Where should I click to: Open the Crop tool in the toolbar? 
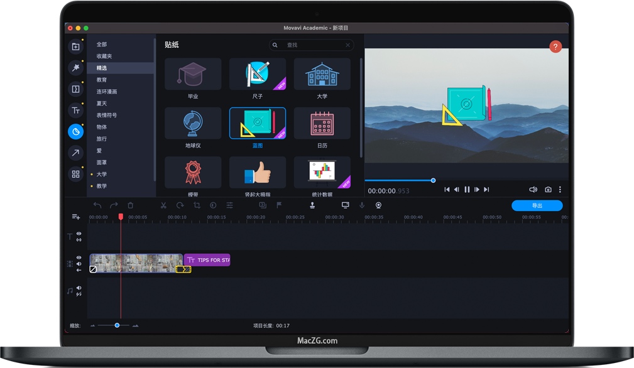point(195,205)
